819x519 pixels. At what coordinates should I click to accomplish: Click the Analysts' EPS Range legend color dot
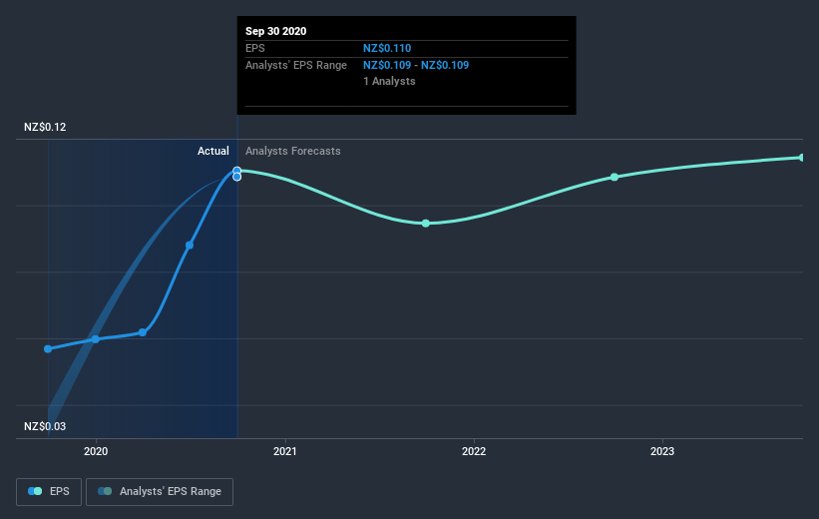(105, 491)
